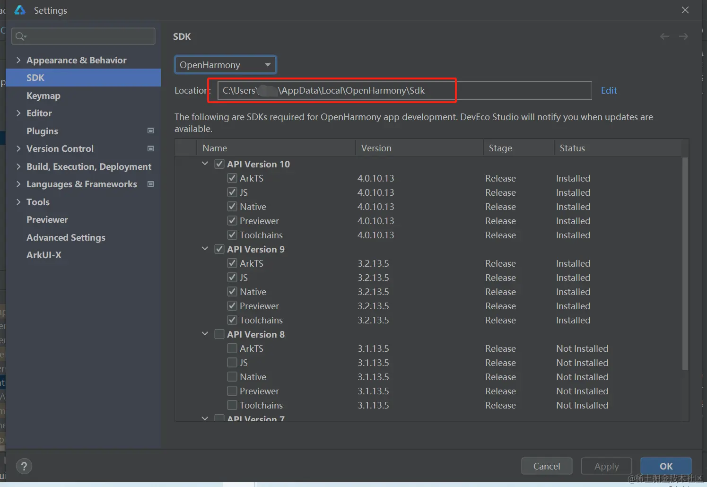Uncheck Native 3.2.13.5 checkbox
The height and width of the screenshot is (487, 707).
pyautogui.click(x=232, y=292)
